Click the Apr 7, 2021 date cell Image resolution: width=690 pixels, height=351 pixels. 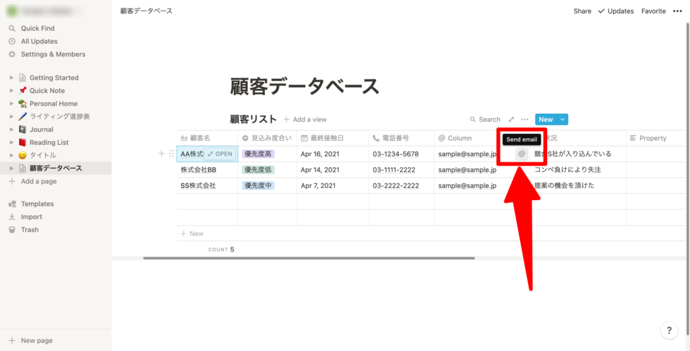[333, 186]
